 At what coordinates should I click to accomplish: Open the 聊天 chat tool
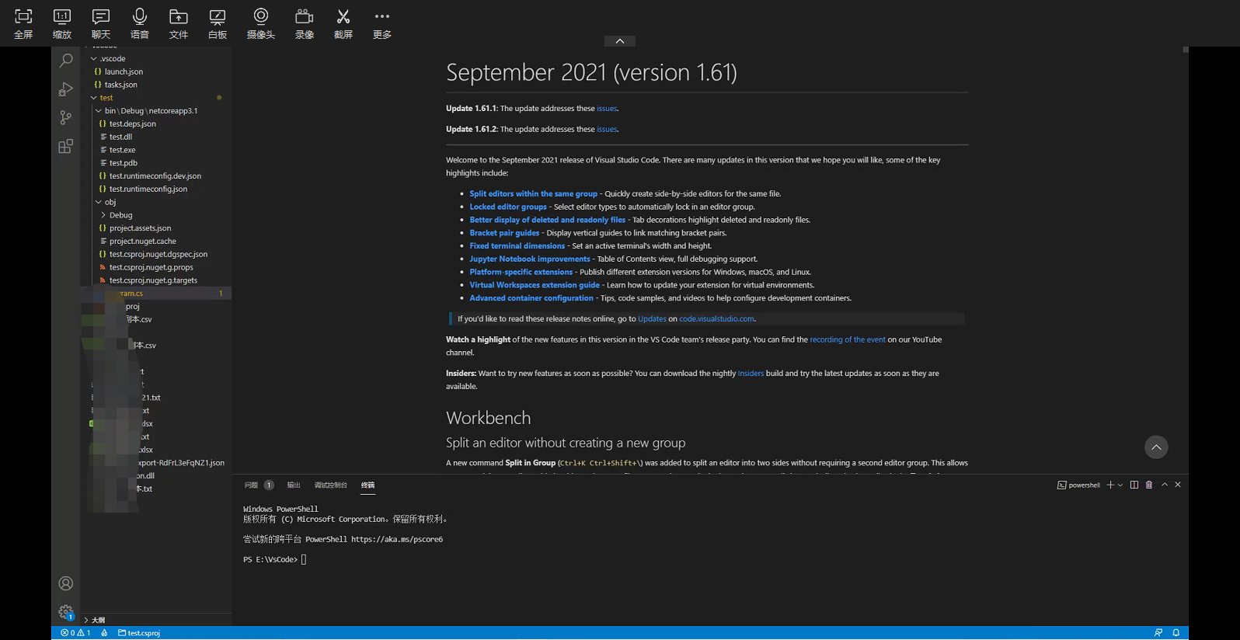(x=101, y=23)
